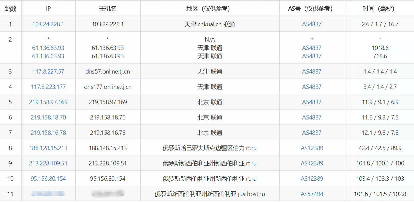414x202 pixels.
Task: Open the blue 213.228.109.51 IP link
Action: click(x=48, y=163)
